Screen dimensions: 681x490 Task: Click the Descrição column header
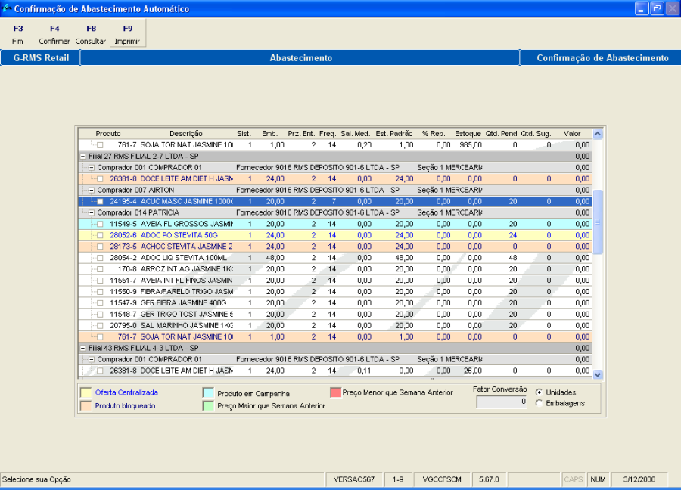[185, 133]
